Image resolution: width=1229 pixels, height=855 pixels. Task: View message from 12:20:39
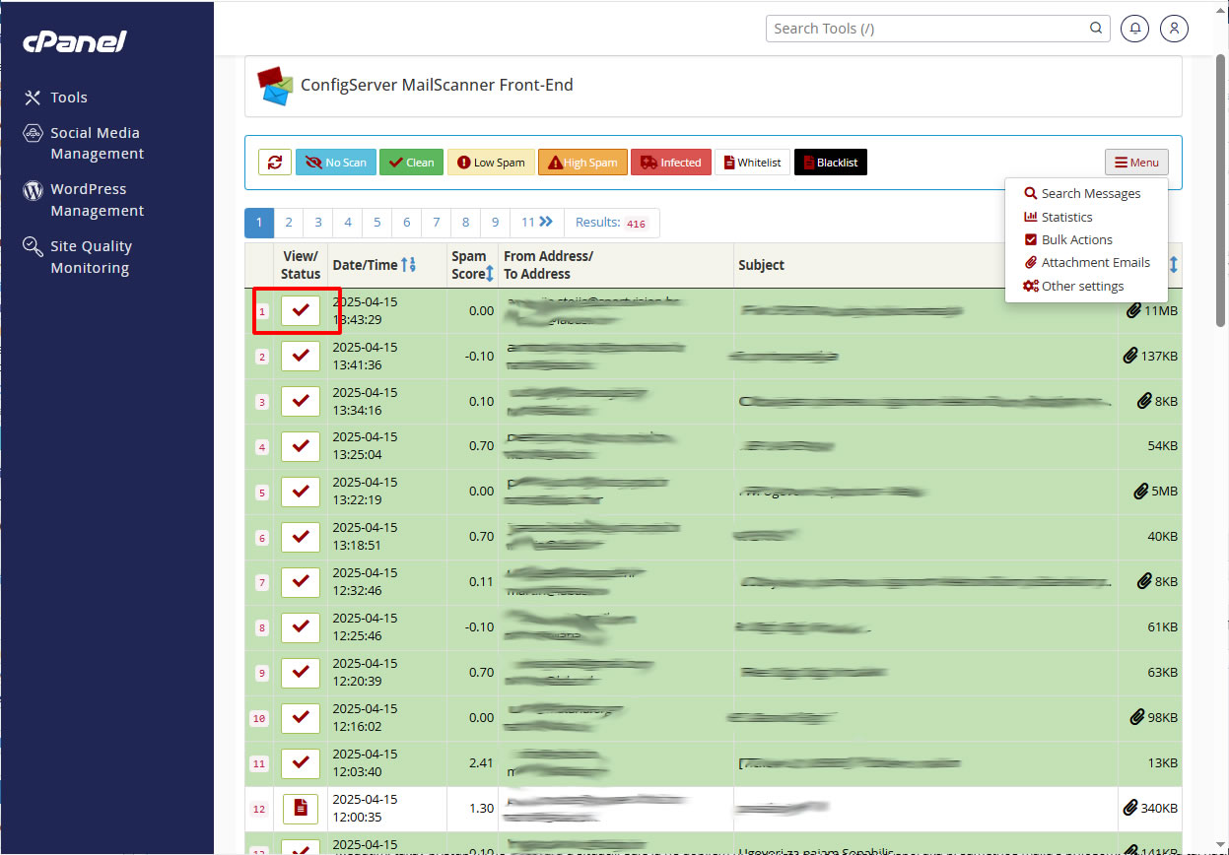[301, 673]
